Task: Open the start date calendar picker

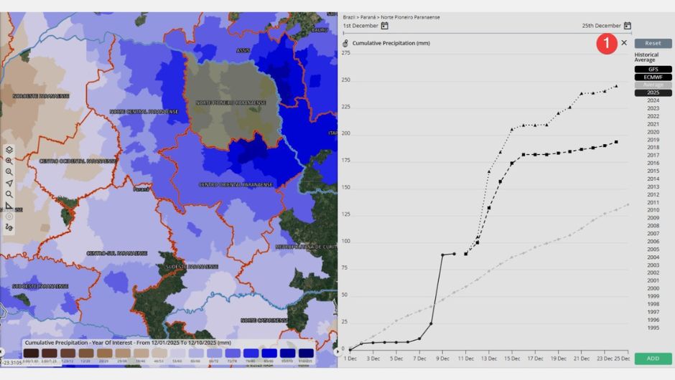Action: pos(385,26)
